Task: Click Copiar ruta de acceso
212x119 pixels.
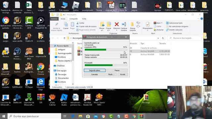Action: 86,26
